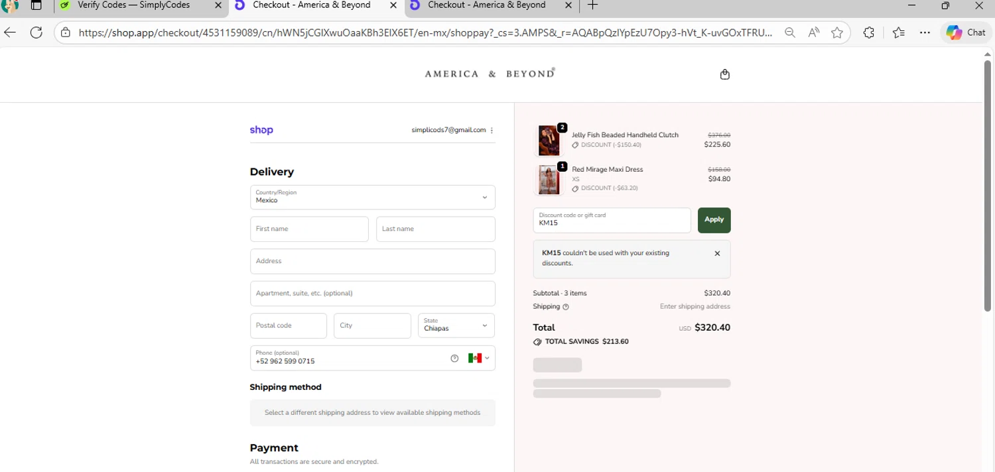Expand the Country/Region dropdown
This screenshot has height=472, width=995.
[x=373, y=197]
